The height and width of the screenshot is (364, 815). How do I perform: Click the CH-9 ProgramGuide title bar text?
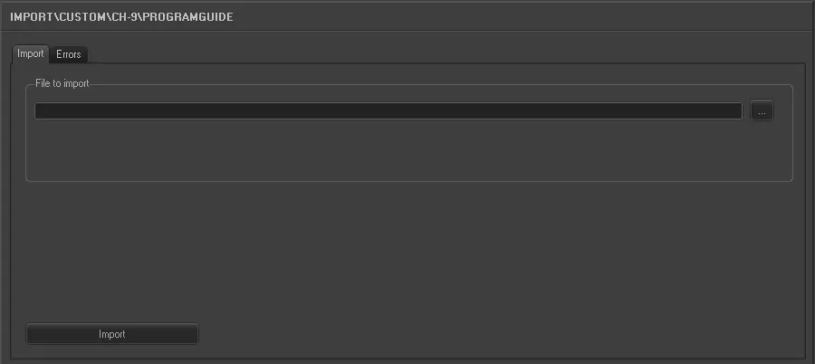121,17
